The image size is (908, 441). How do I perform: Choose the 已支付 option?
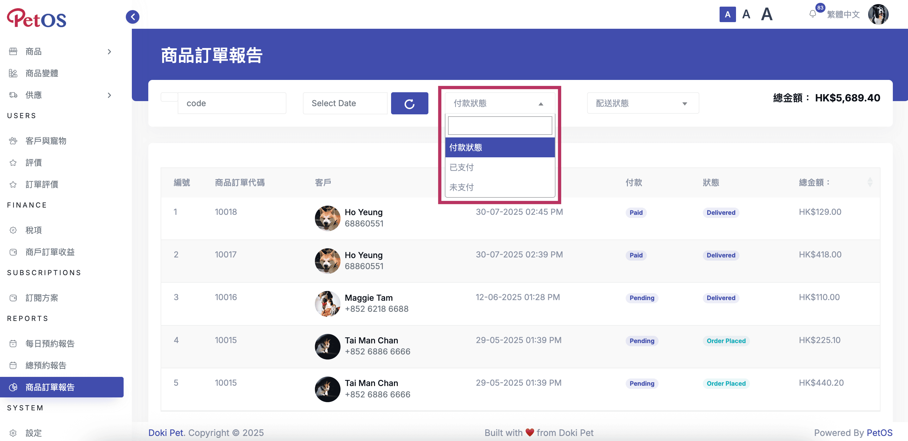(500, 167)
